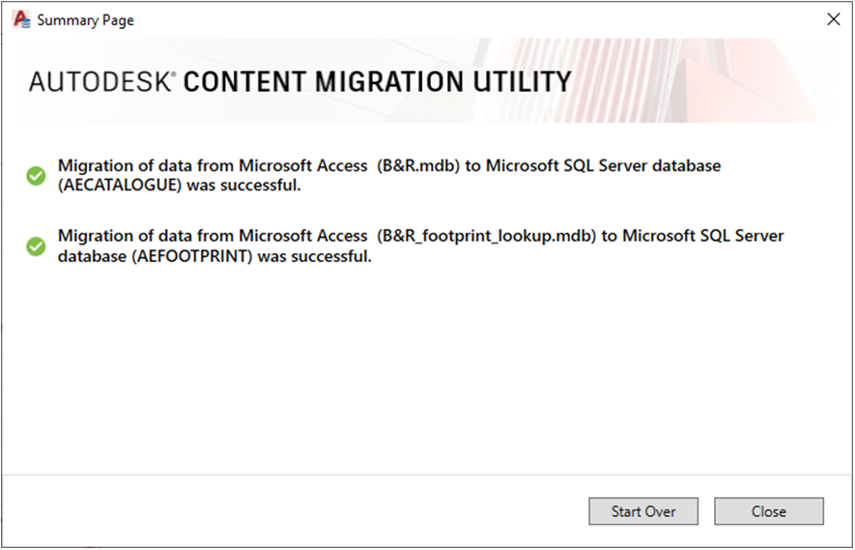Click the "database (AEFOOTPRINT) was successful." line
Viewport: 855px width, 550px height.
[x=214, y=256]
